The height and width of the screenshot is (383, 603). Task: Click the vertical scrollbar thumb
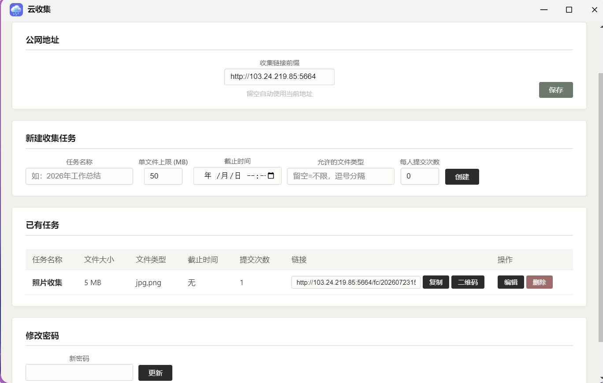tap(600, 207)
